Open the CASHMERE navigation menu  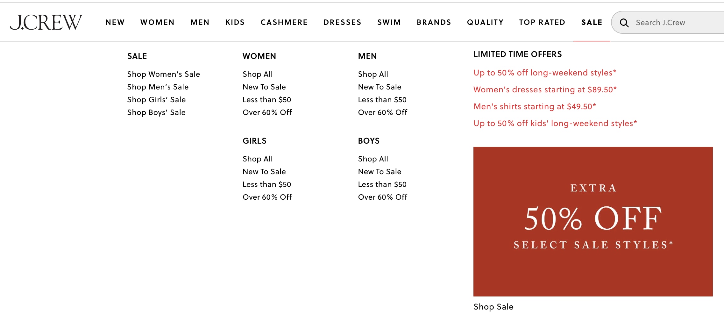[x=284, y=22]
